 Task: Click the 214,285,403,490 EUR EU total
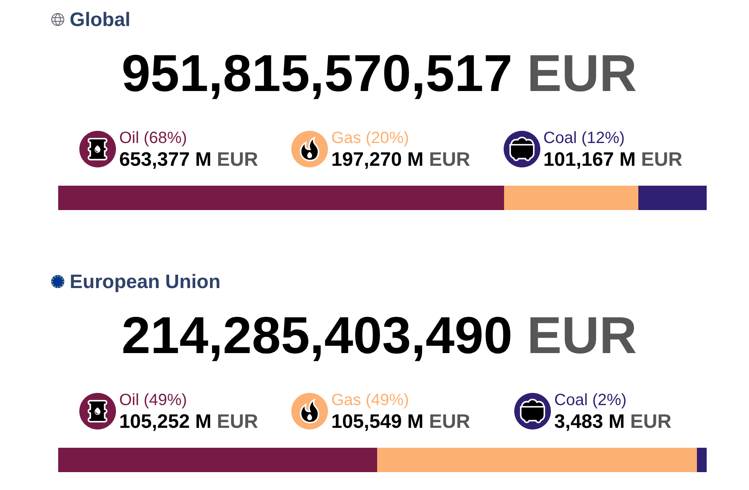[378, 336]
